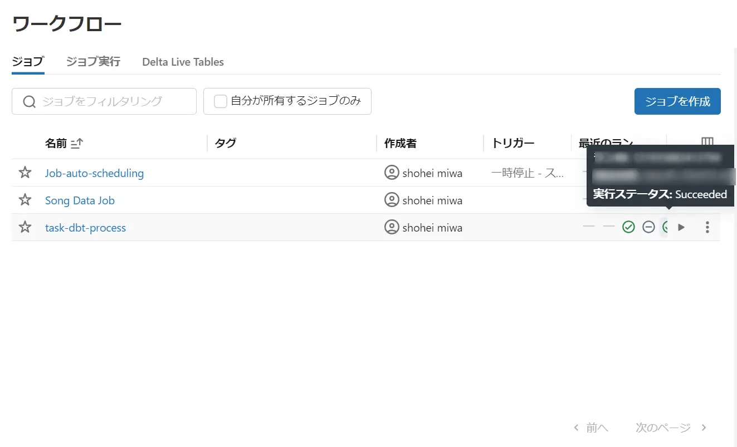Switch to the ジョブ tab

coord(28,62)
